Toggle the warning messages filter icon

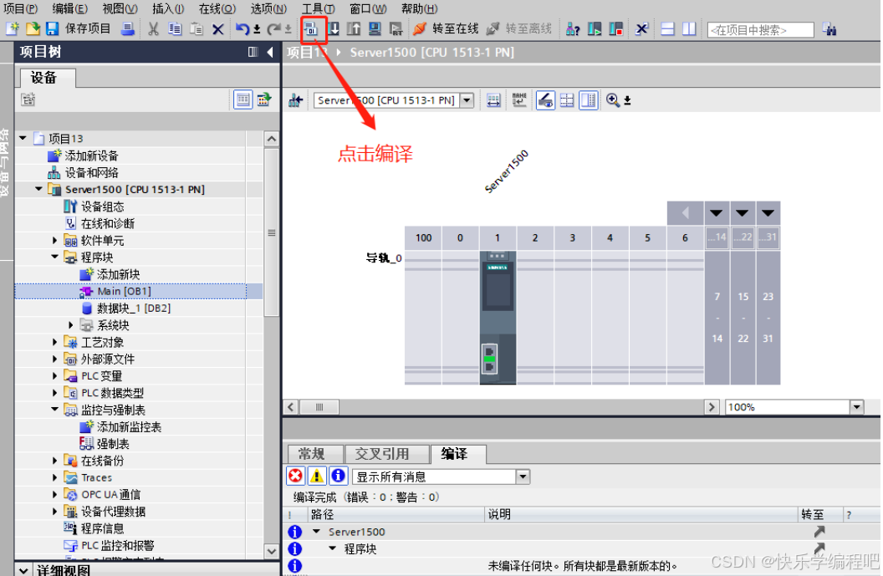point(317,477)
